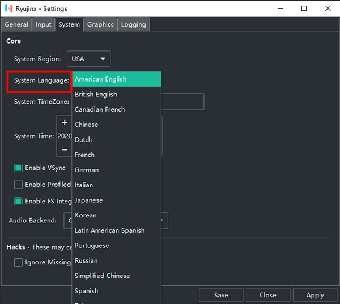Open the System Region USA dropdown
The image size is (340, 304).
(x=88, y=58)
